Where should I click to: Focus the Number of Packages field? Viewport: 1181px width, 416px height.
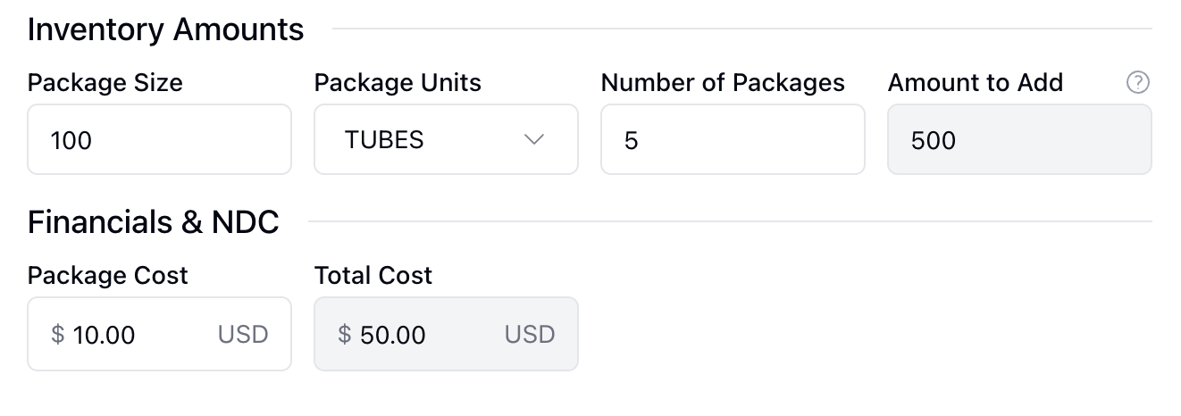pyautogui.click(x=732, y=140)
